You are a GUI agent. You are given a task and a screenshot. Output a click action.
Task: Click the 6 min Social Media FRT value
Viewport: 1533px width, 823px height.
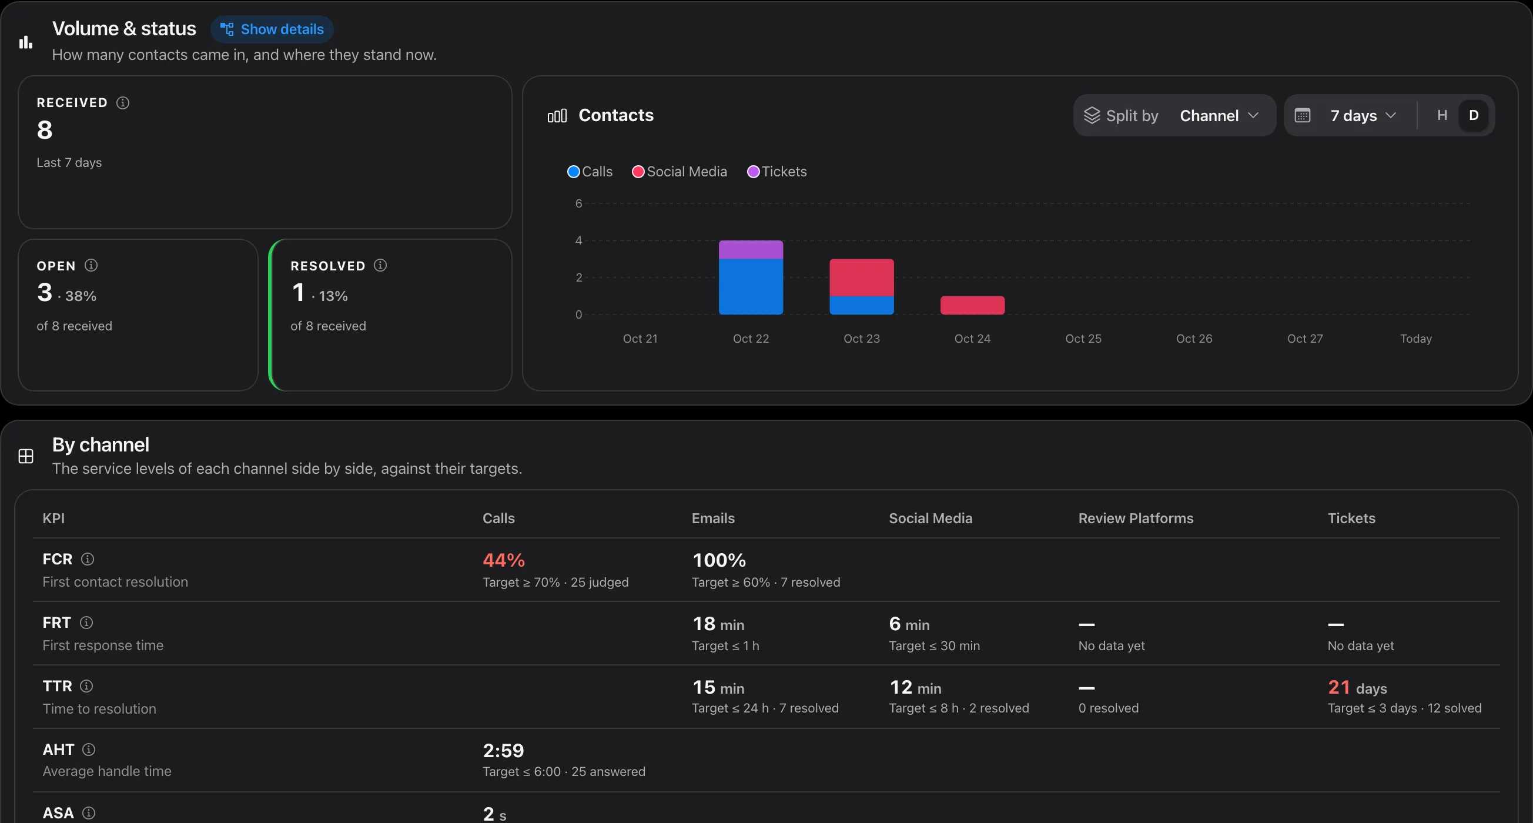[x=909, y=624]
